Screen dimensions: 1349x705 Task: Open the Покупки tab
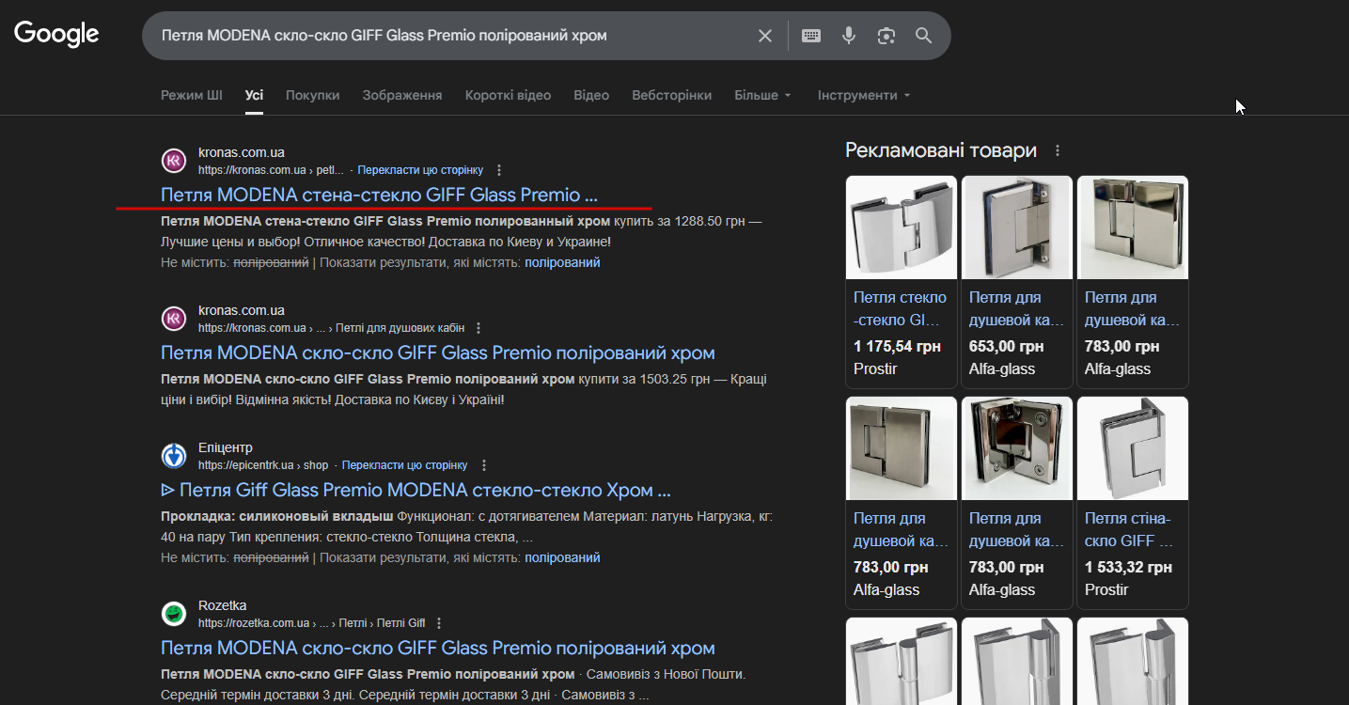pyautogui.click(x=313, y=95)
